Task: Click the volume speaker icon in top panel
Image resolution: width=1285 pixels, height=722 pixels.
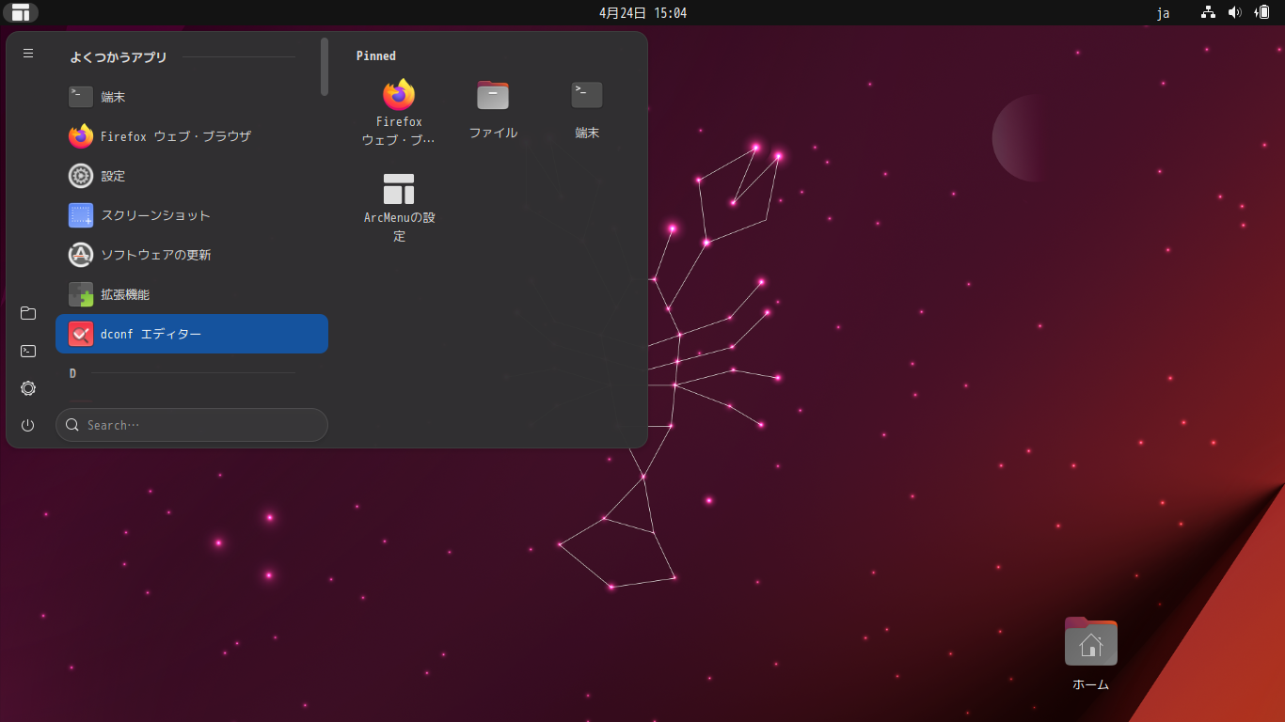Action: (1235, 12)
